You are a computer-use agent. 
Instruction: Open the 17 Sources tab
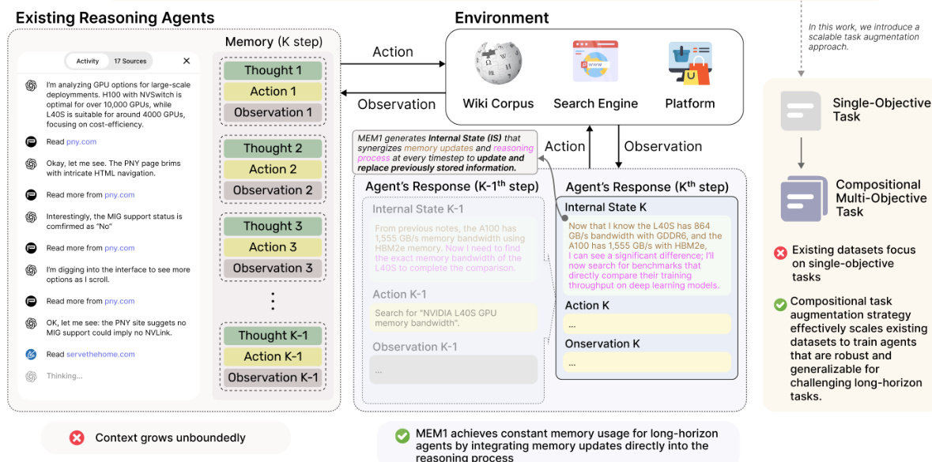pos(130,61)
